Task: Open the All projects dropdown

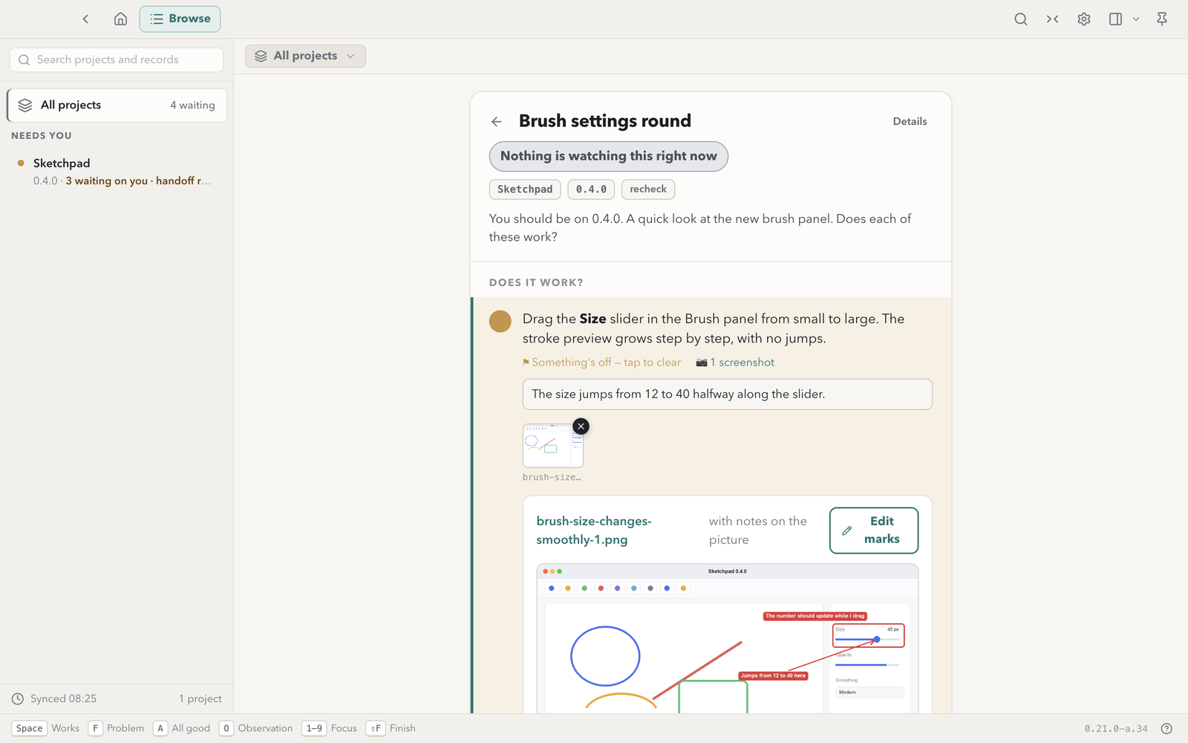Action: click(x=305, y=56)
